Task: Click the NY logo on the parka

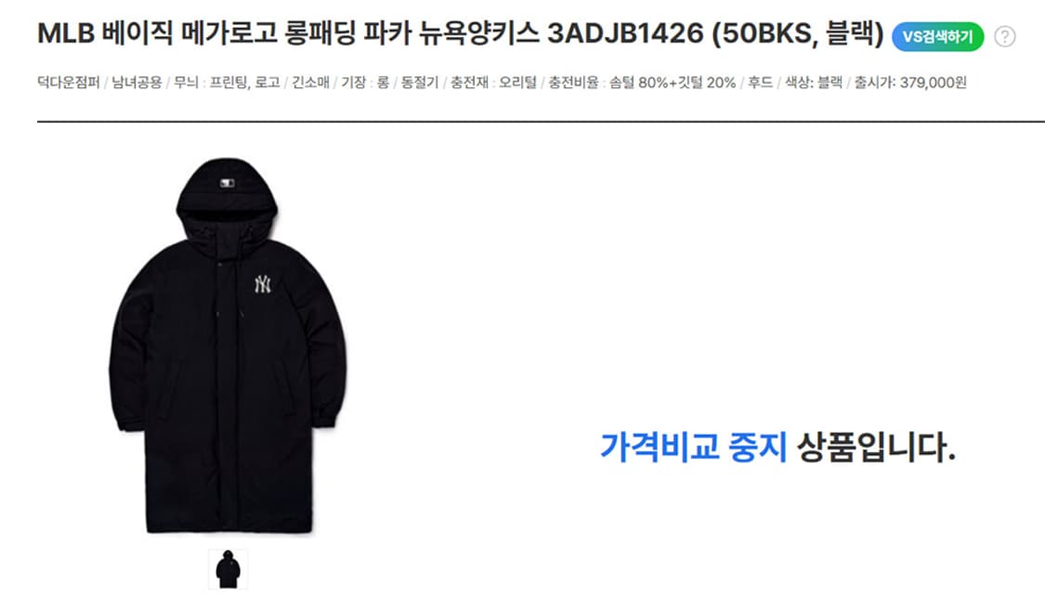Action: [x=263, y=284]
